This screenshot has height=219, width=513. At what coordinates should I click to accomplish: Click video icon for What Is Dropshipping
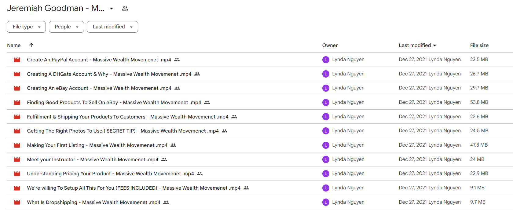point(17,202)
